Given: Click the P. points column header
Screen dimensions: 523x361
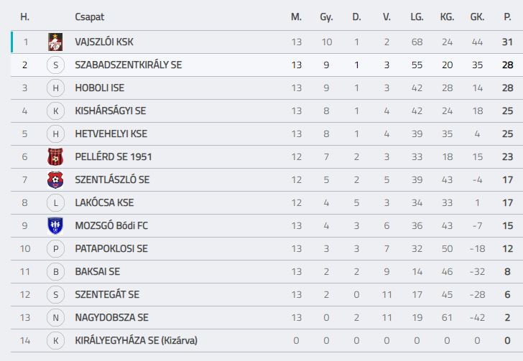Looking at the screenshot, I should click(x=507, y=17).
